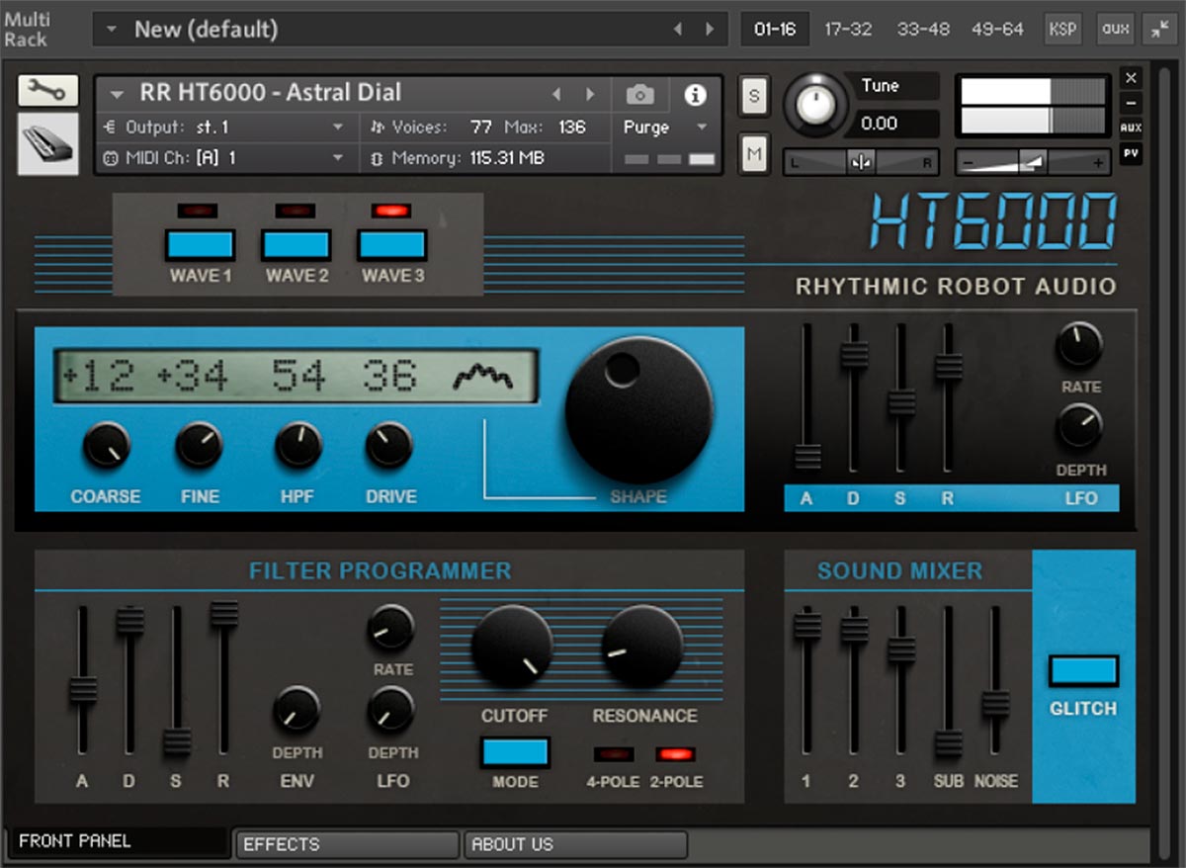Switch to instrument page 33-48
The height and width of the screenshot is (868, 1186).
click(x=922, y=29)
